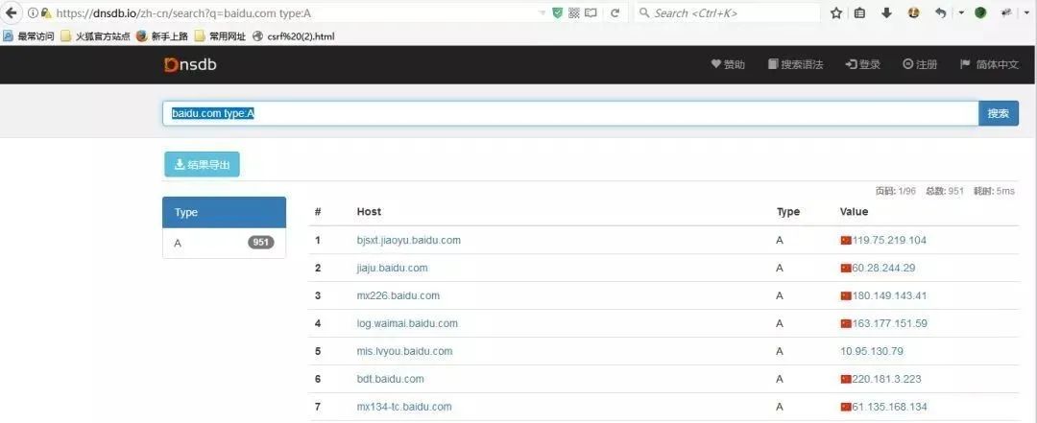Open the 常用网址 bookmark folder
The width and height of the screenshot is (1037, 423).
point(220,36)
